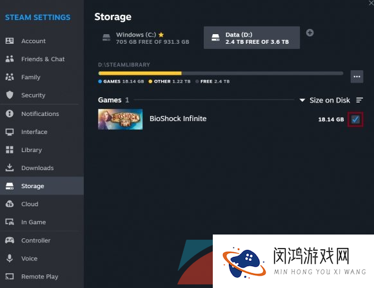The width and height of the screenshot is (374, 288).
Task: Click the D:\SteamLibrary storage usage bar
Action: pos(221,73)
